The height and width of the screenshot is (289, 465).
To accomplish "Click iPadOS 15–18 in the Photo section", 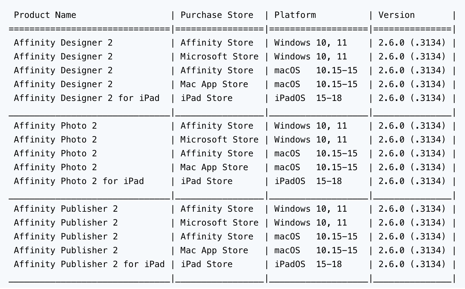I will (x=308, y=181).
